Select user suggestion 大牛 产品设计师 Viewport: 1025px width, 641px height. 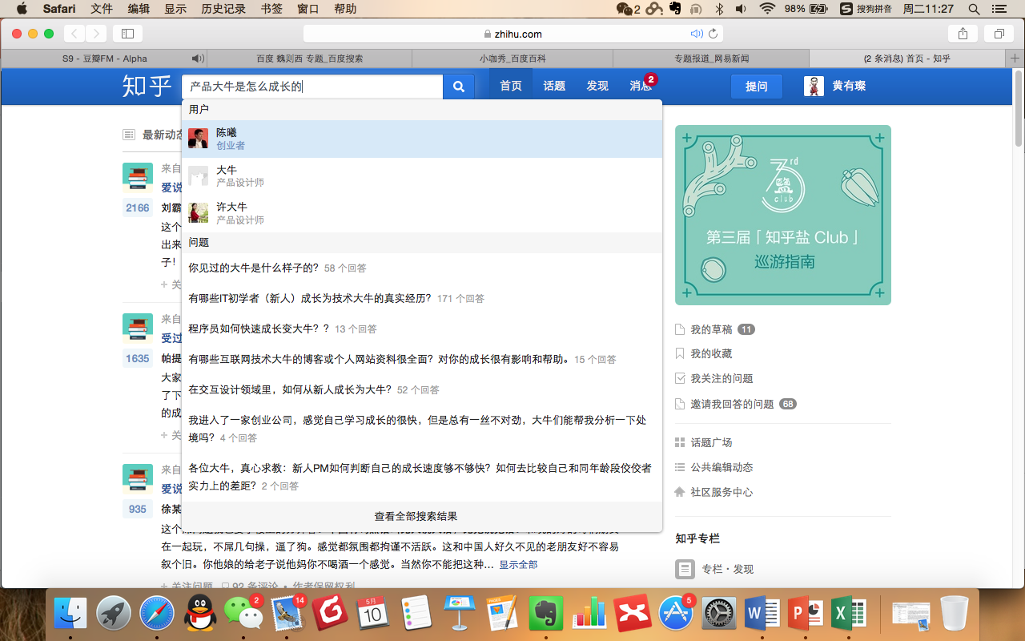[422, 176]
